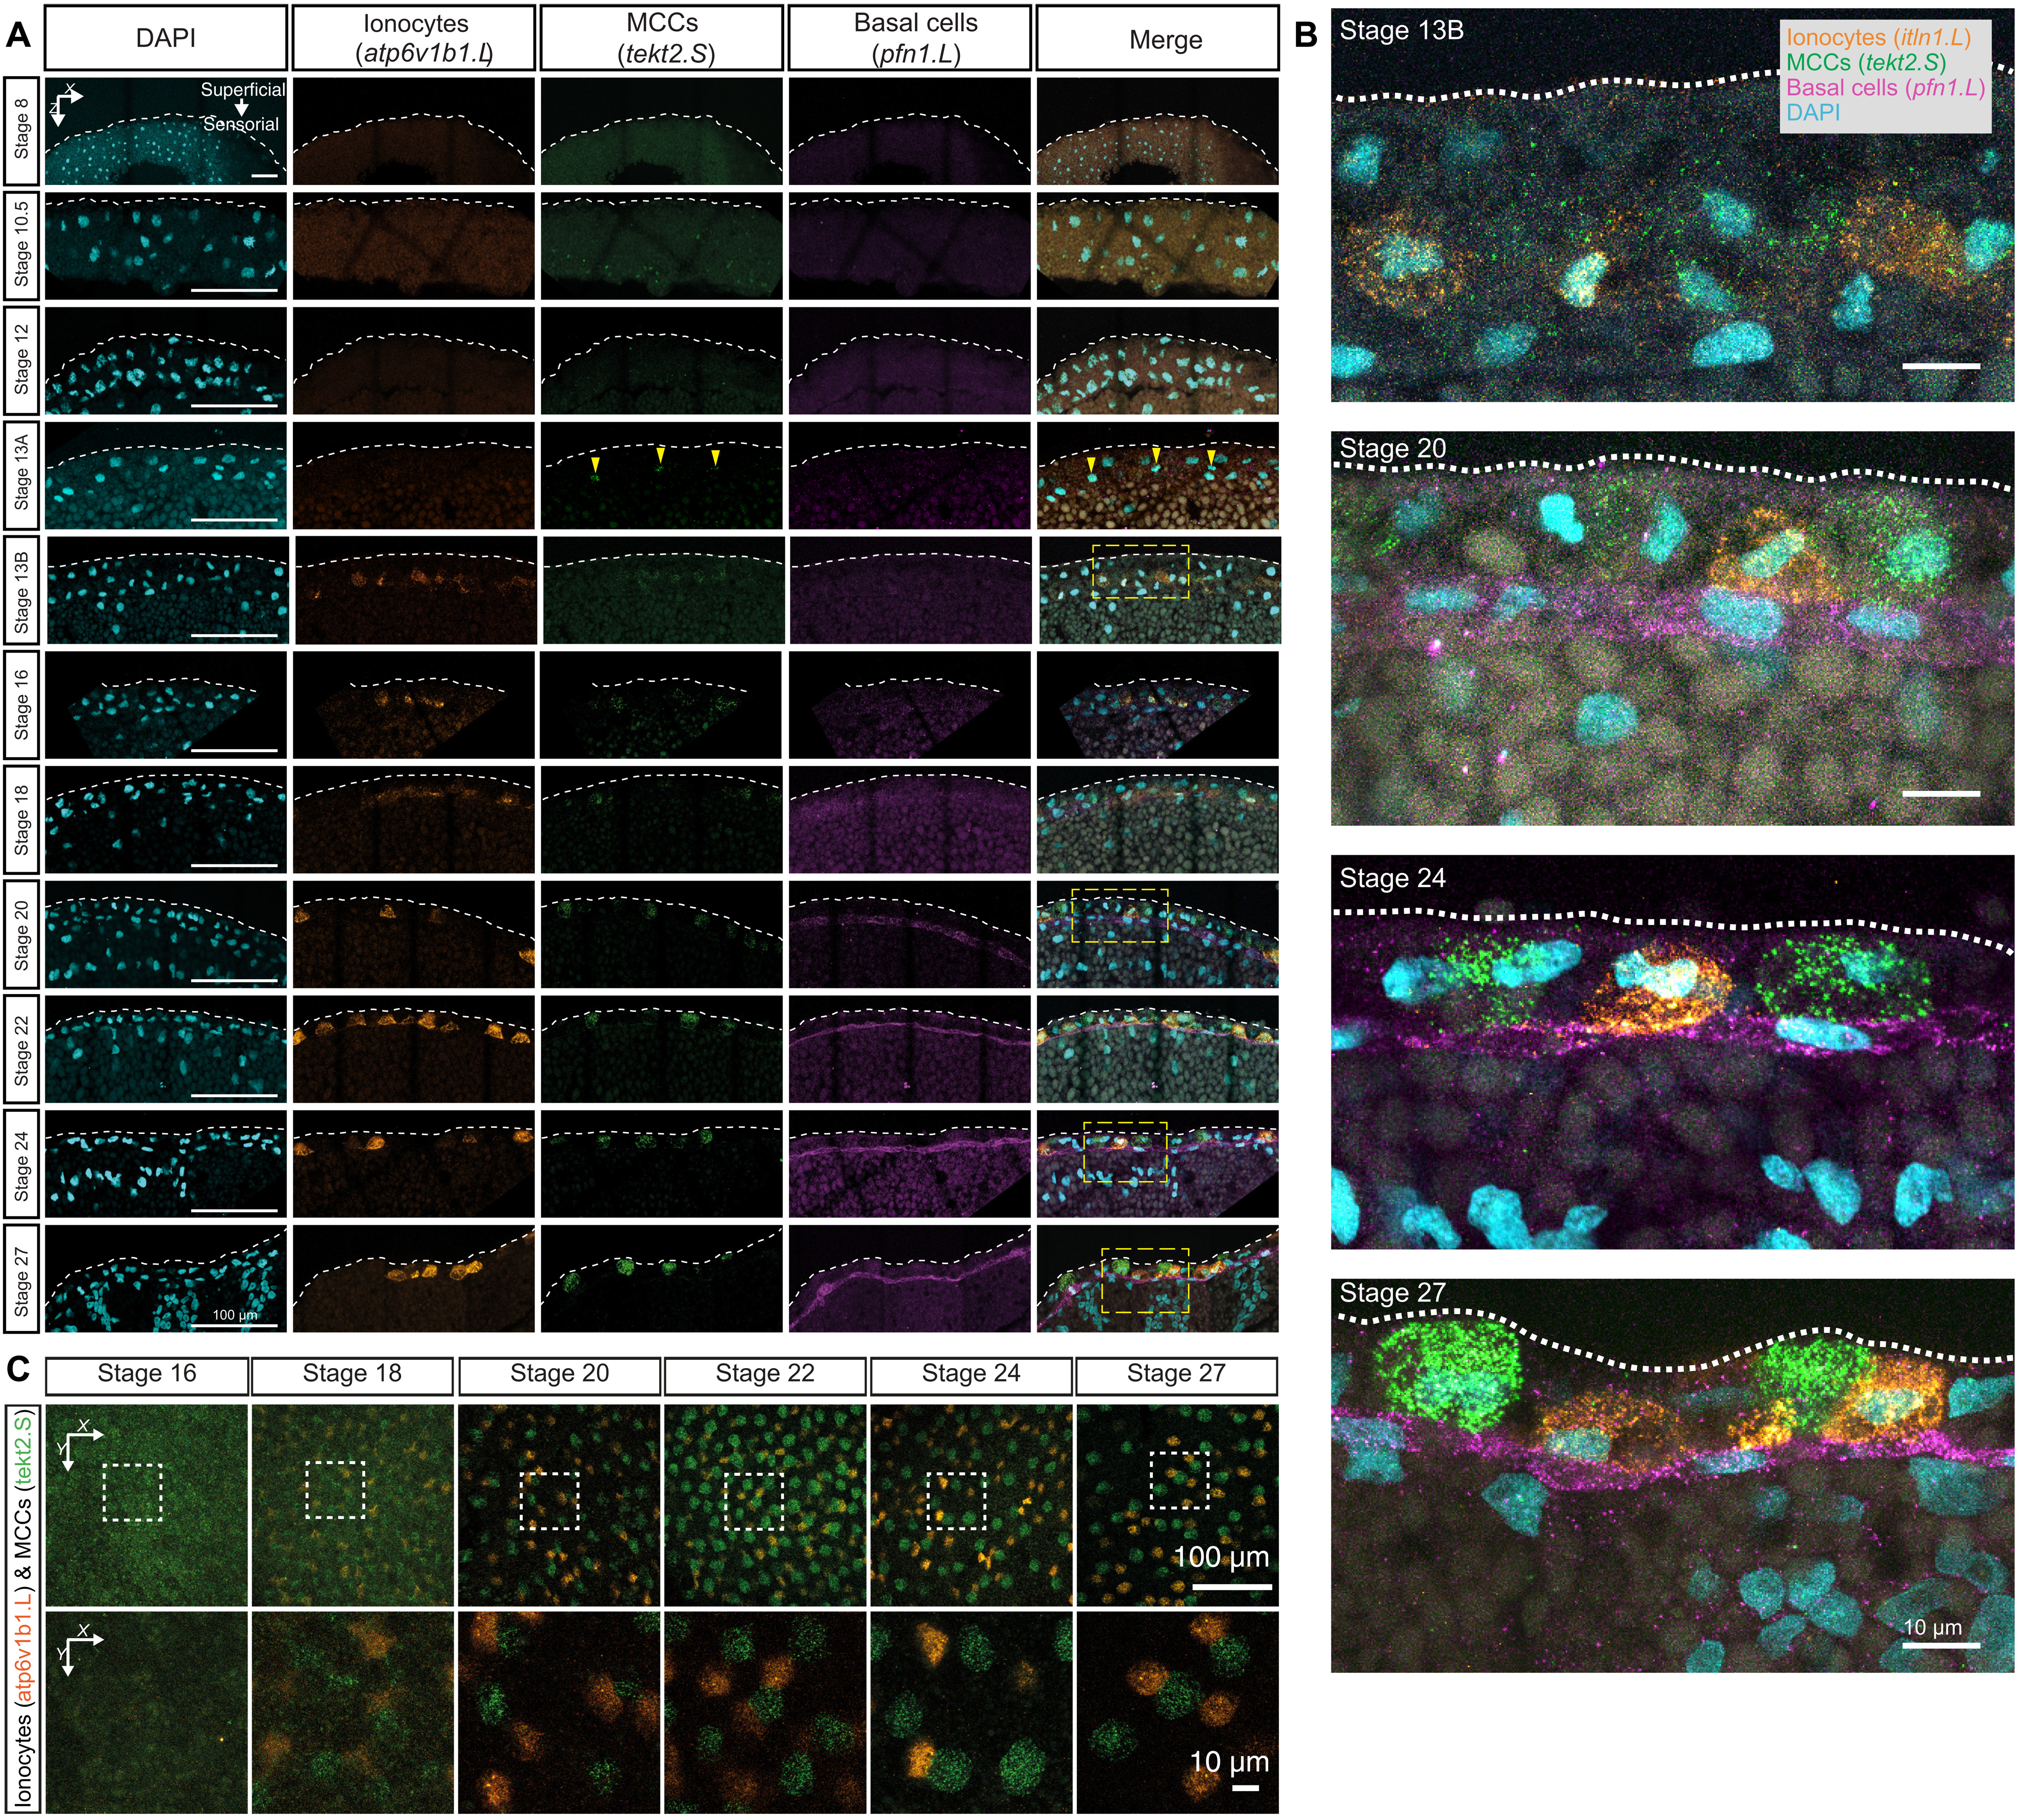Screen dimensions: 2018x1820
Task: Click the DAPI column header
Action: (166, 38)
